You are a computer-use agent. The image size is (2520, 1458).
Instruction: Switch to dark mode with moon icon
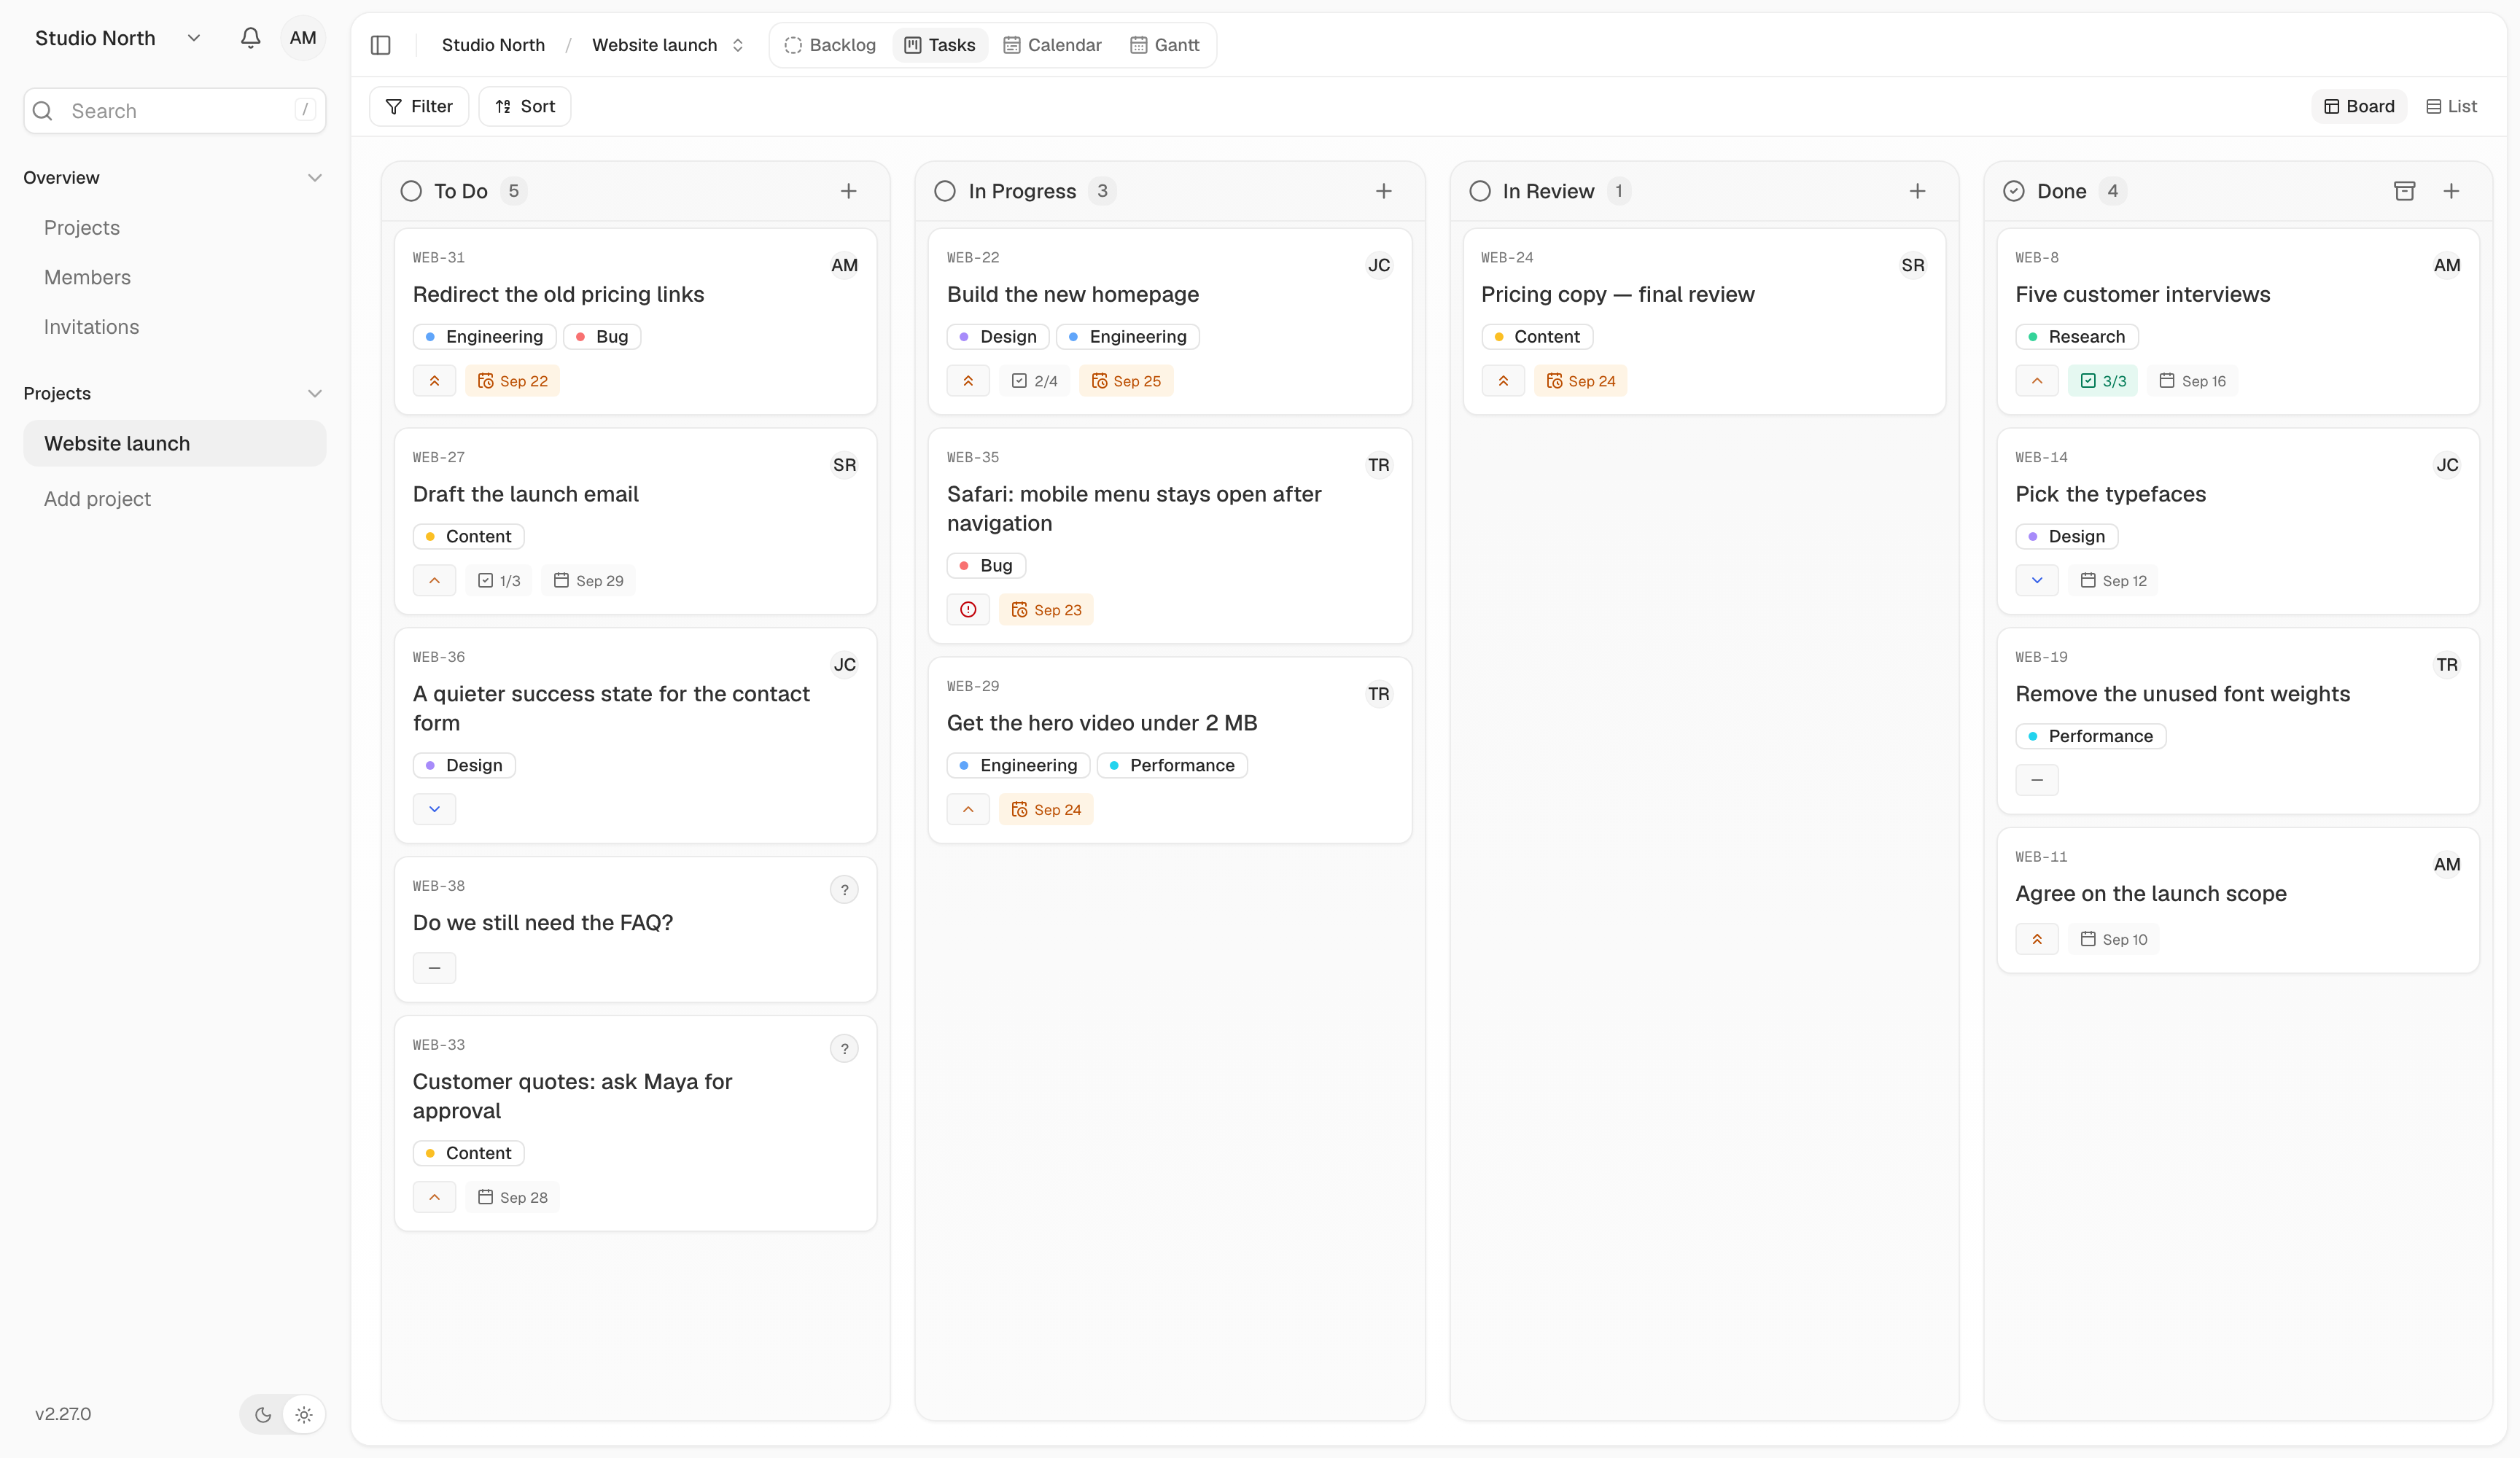click(x=263, y=1415)
